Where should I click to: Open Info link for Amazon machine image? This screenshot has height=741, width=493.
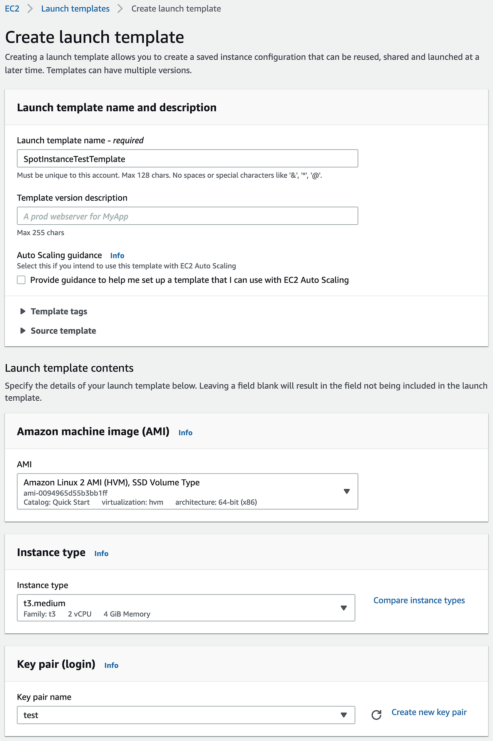(185, 433)
